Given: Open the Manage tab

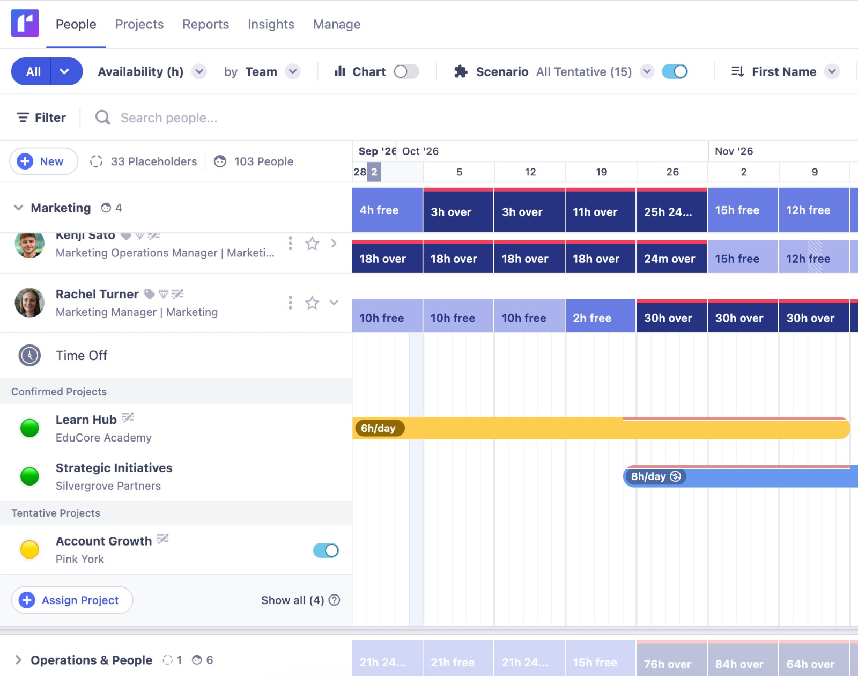Looking at the screenshot, I should [337, 24].
